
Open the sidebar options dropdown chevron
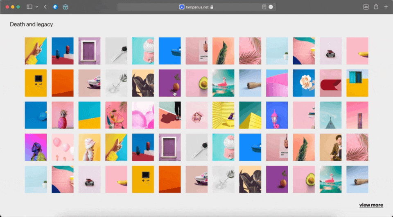pos(36,7)
